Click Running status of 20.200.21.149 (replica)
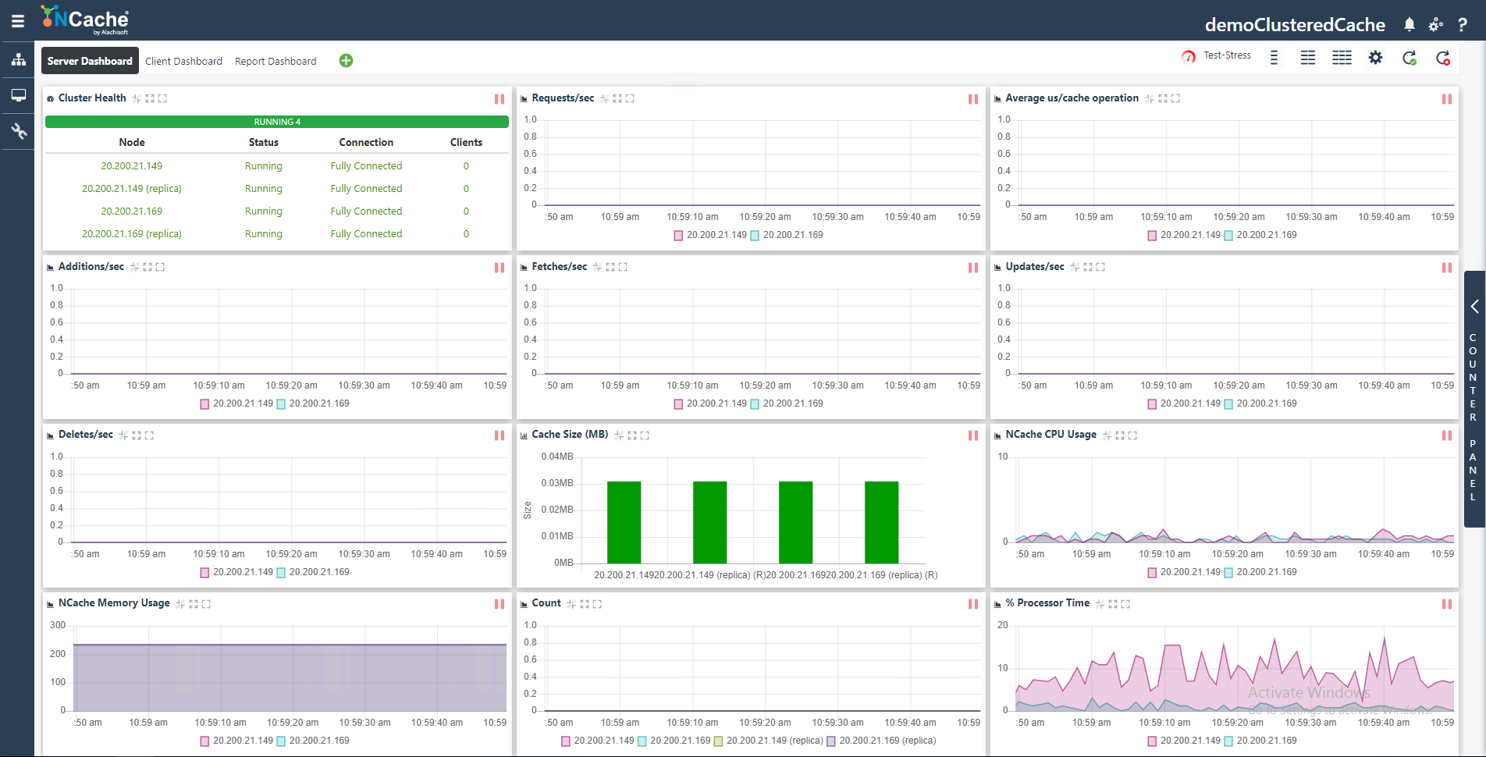This screenshot has width=1486, height=757. (x=264, y=189)
